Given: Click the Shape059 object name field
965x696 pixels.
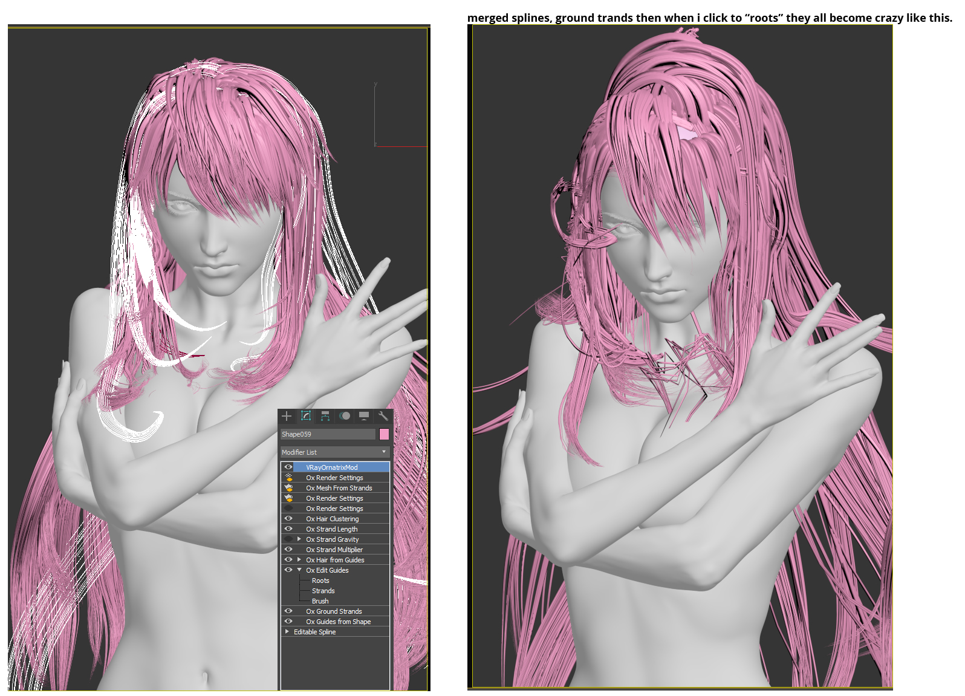Looking at the screenshot, I should [x=328, y=434].
